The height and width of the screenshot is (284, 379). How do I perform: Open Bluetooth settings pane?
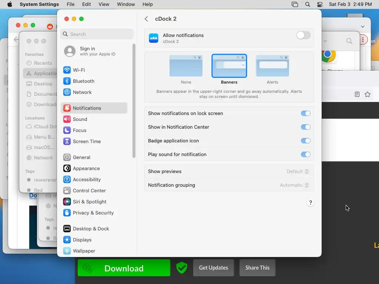94,81
